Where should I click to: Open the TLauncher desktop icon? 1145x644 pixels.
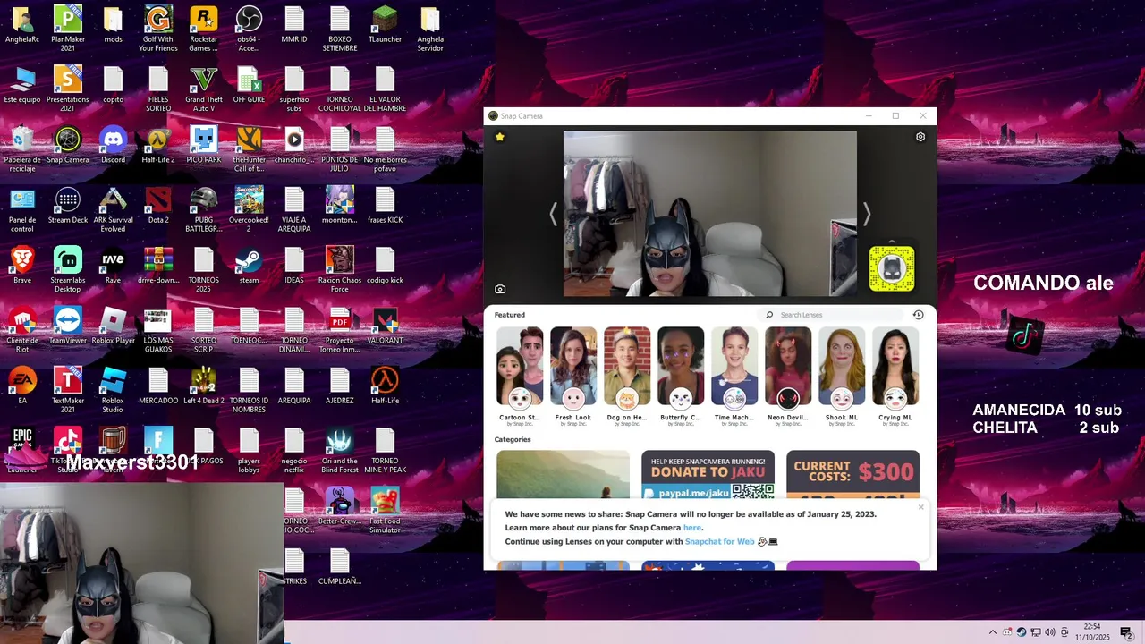coord(385,26)
